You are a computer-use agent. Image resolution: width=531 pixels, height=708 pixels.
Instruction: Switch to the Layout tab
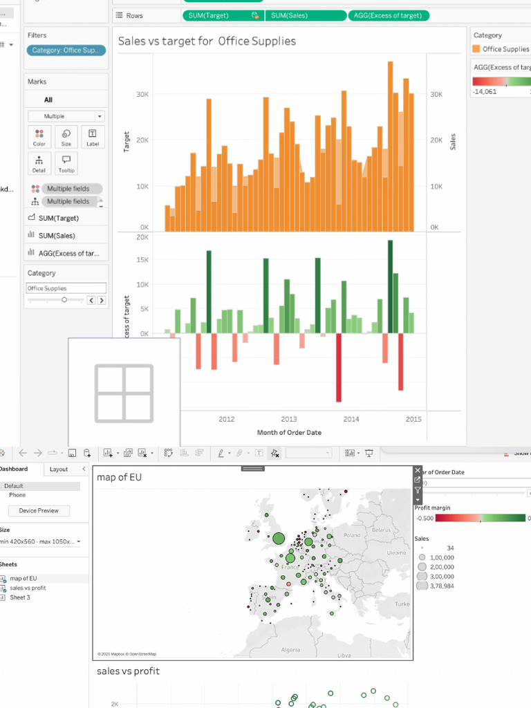pyautogui.click(x=59, y=469)
